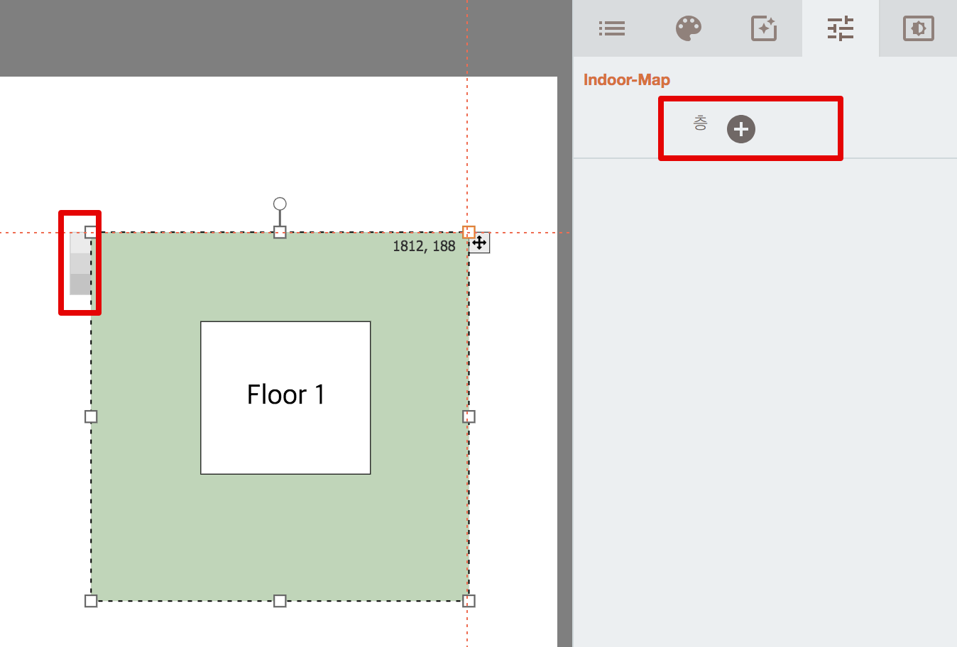Click the darkest gray floor level swatch
Screen dimensions: 957x647
point(80,284)
